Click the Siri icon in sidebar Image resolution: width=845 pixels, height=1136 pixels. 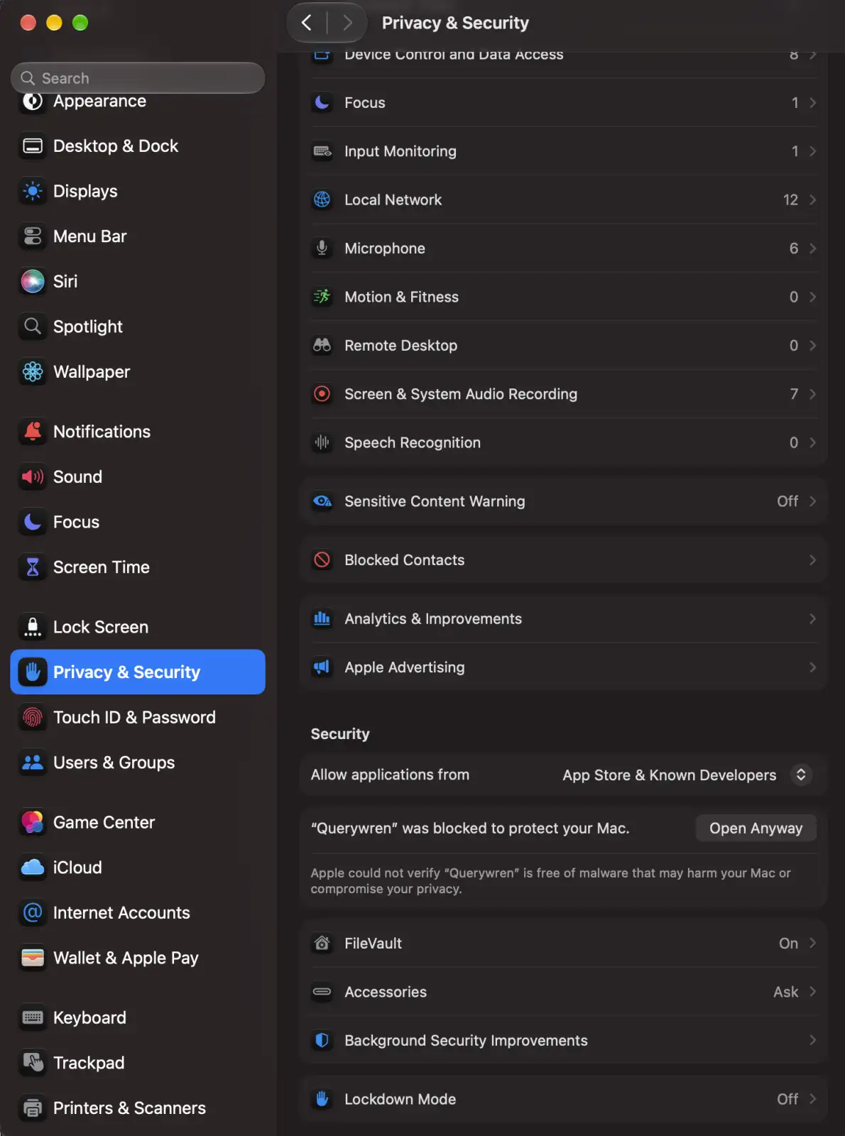point(33,281)
